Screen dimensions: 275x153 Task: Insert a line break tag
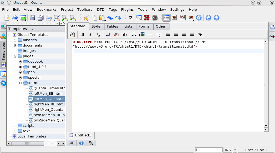[x=108, y=35]
